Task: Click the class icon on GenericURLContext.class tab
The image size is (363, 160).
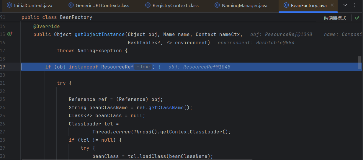Action: [71, 5]
